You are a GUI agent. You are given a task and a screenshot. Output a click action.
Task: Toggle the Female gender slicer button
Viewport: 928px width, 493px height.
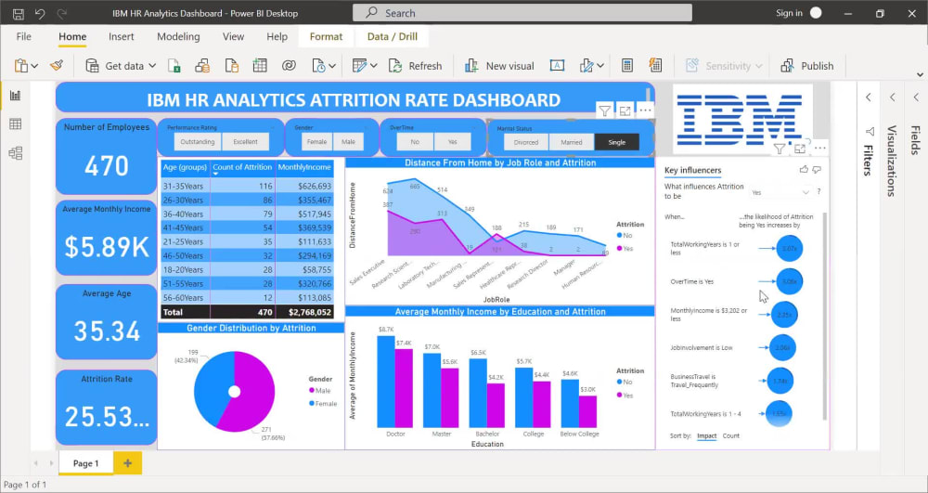click(x=316, y=142)
